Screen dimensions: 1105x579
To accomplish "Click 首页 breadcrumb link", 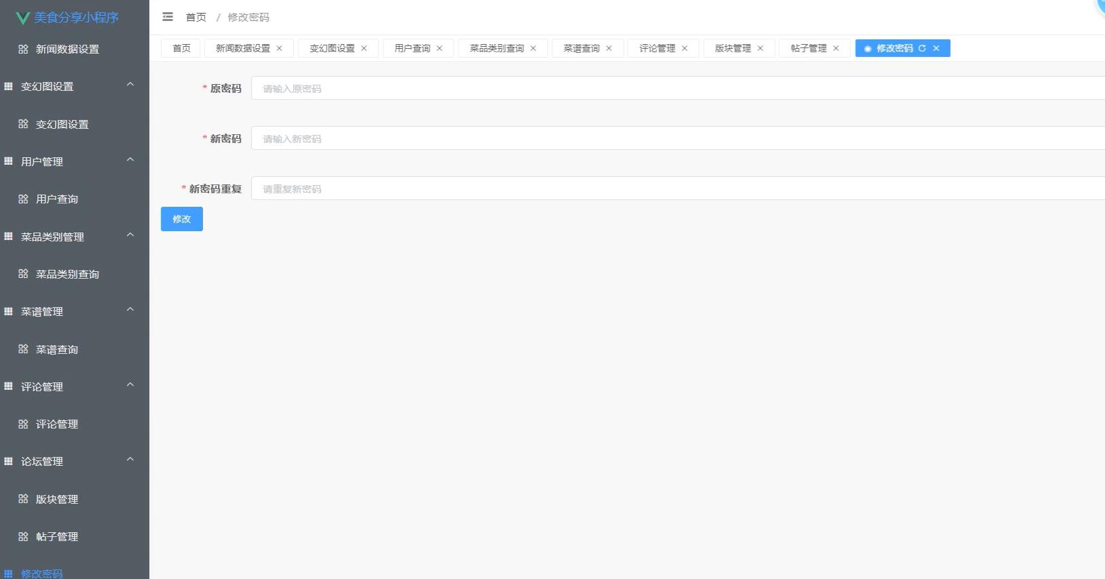I will 196,17.
